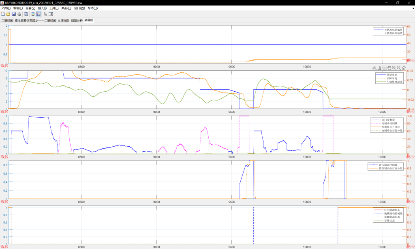Select the Edit Plot arrow cursor tool
Image resolution: width=415 pixels, height=249 pixels.
click(45, 14)
